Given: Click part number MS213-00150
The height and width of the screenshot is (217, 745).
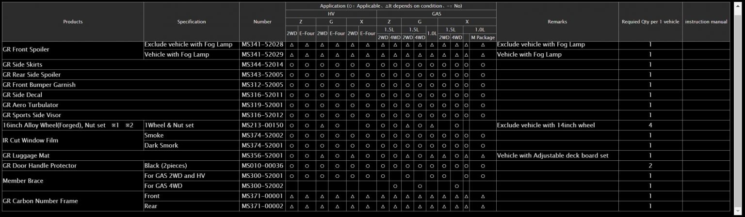Looking at the screenshot, I should coord(262,125).
